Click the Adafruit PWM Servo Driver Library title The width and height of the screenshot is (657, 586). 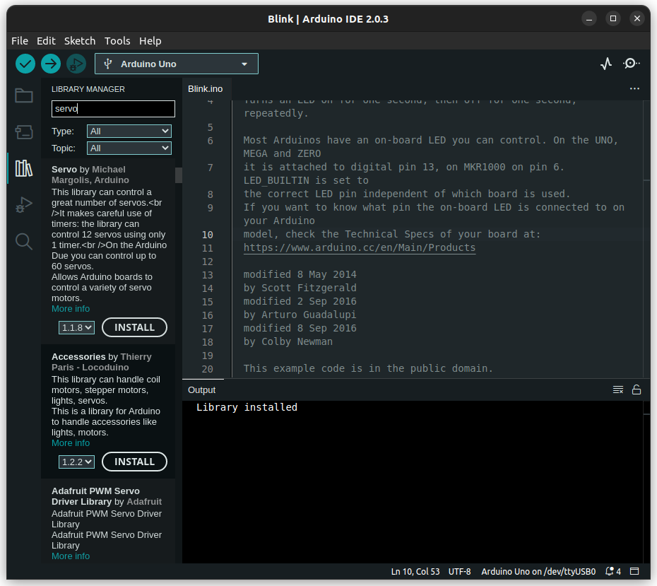tap(95, 496)
